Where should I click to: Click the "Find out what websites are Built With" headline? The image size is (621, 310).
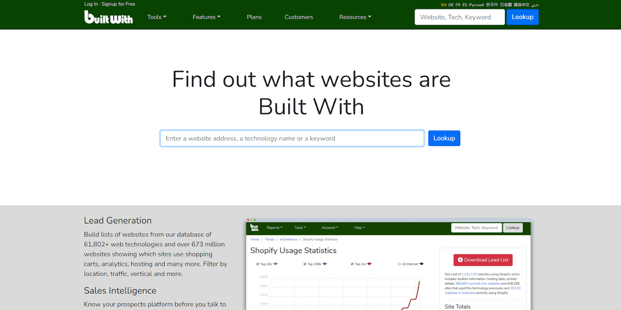(311, 93)
